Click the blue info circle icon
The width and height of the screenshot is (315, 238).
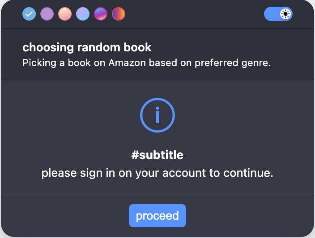point(157,115)
